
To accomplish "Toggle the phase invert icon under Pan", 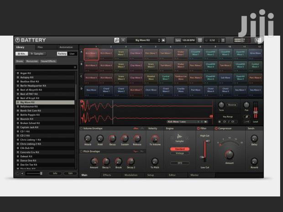I will [246, 117].
